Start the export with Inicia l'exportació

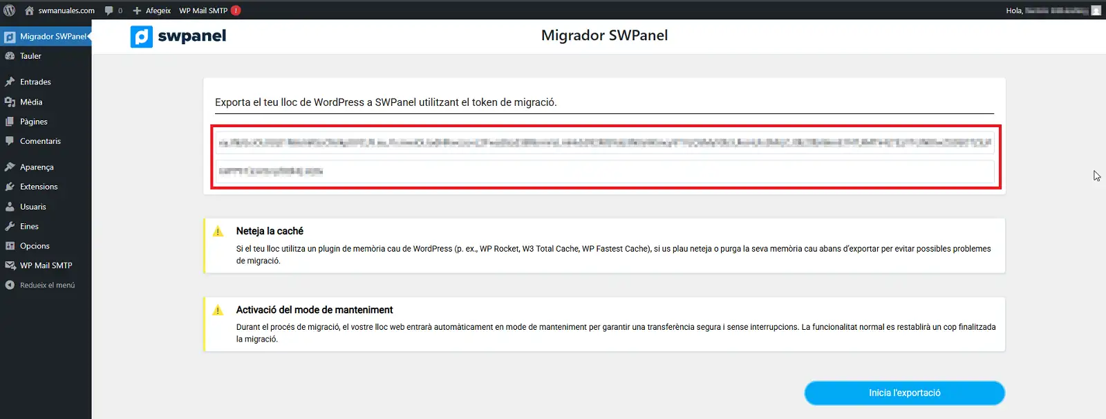[904, 393]
